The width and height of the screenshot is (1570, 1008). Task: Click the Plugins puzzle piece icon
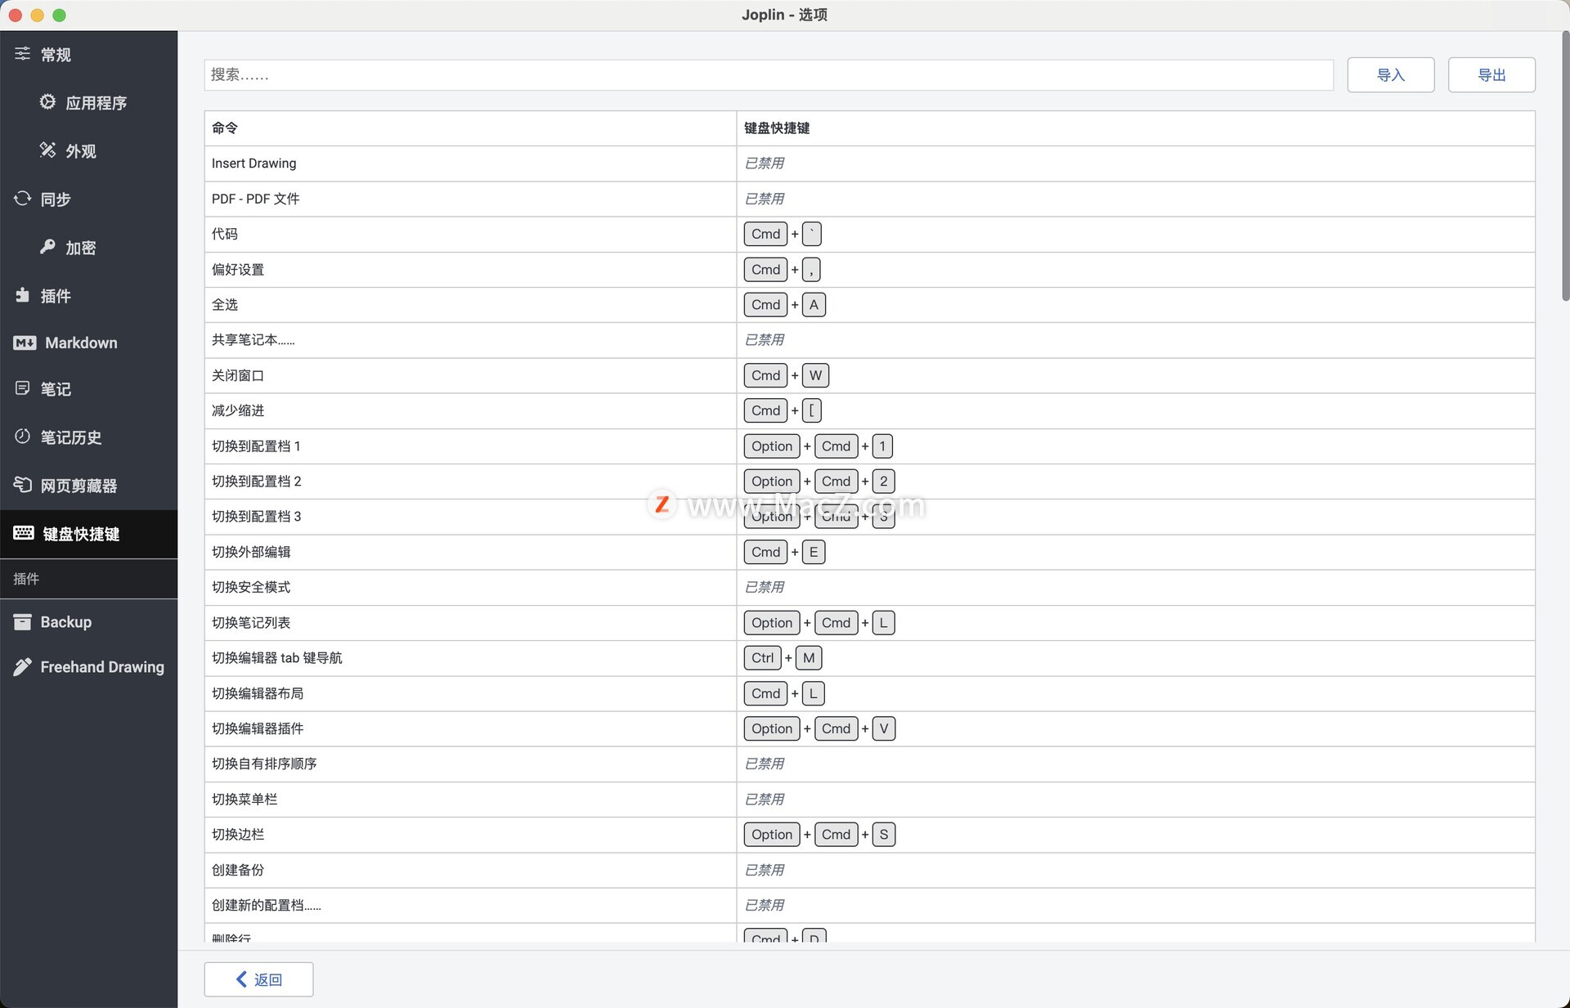pyautogui.click(x=22, y=295)
